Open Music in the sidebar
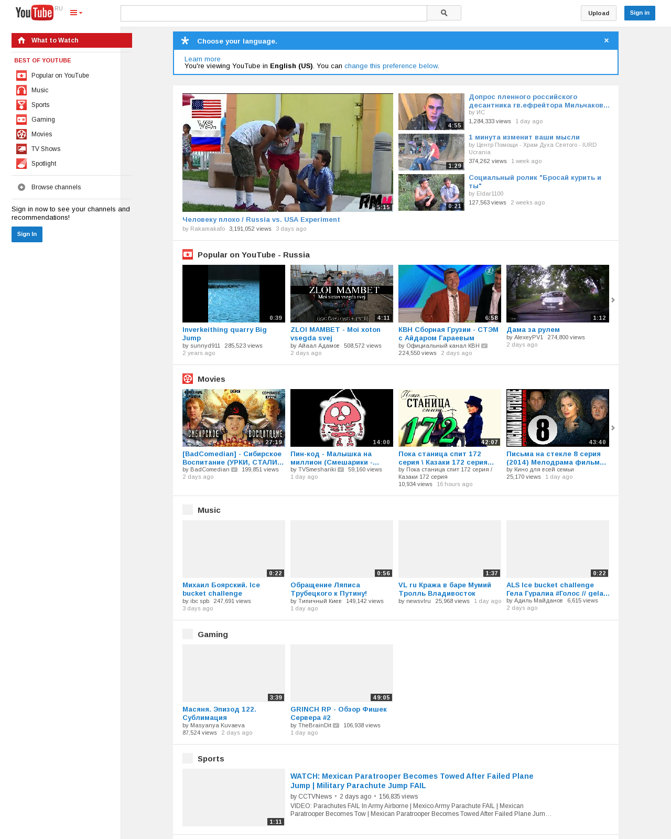The height and width of the screenshot is (839, 671). pos(40,90)
